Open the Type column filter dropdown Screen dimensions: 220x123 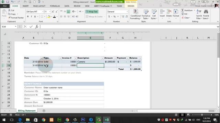[x=60, y=58]
